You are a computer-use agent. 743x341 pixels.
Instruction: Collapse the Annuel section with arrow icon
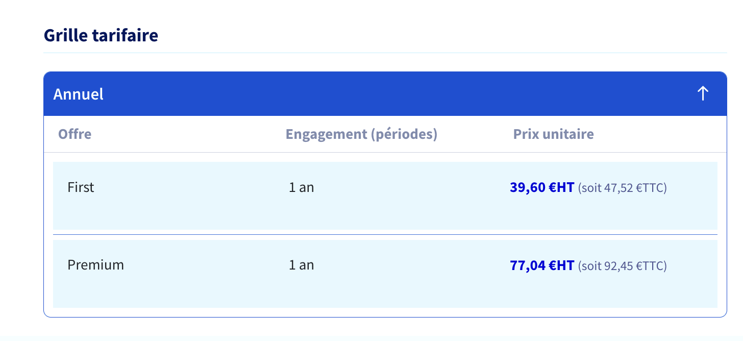click(703, 94)
